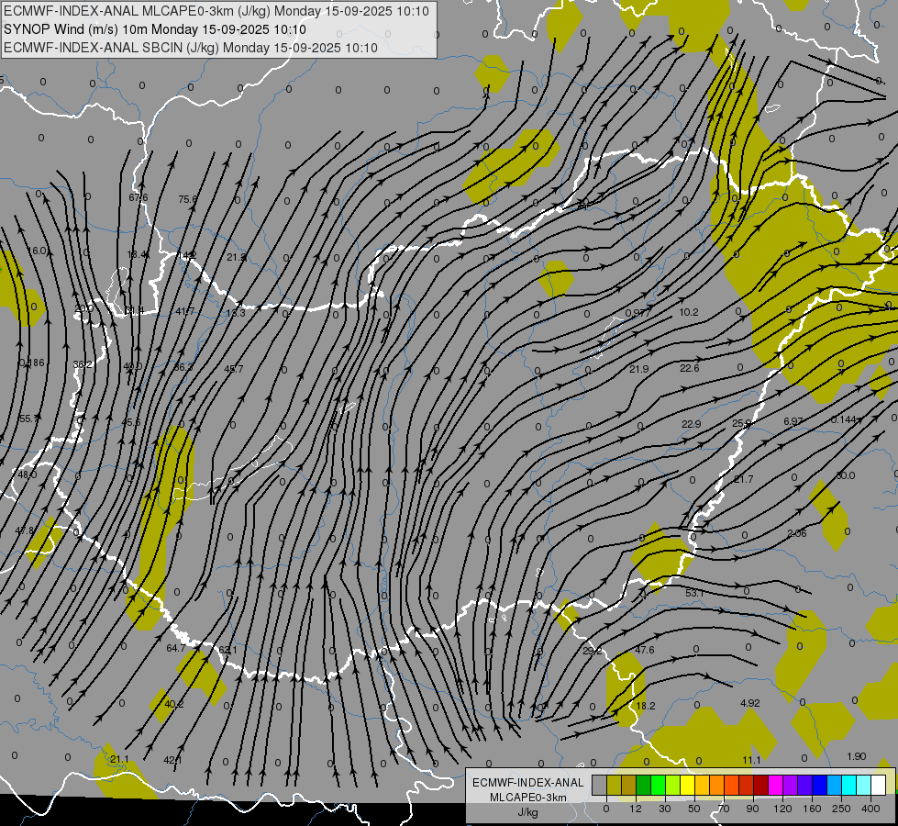Click the map value 67.6
898x826 pixels.
tap(138, 197)
